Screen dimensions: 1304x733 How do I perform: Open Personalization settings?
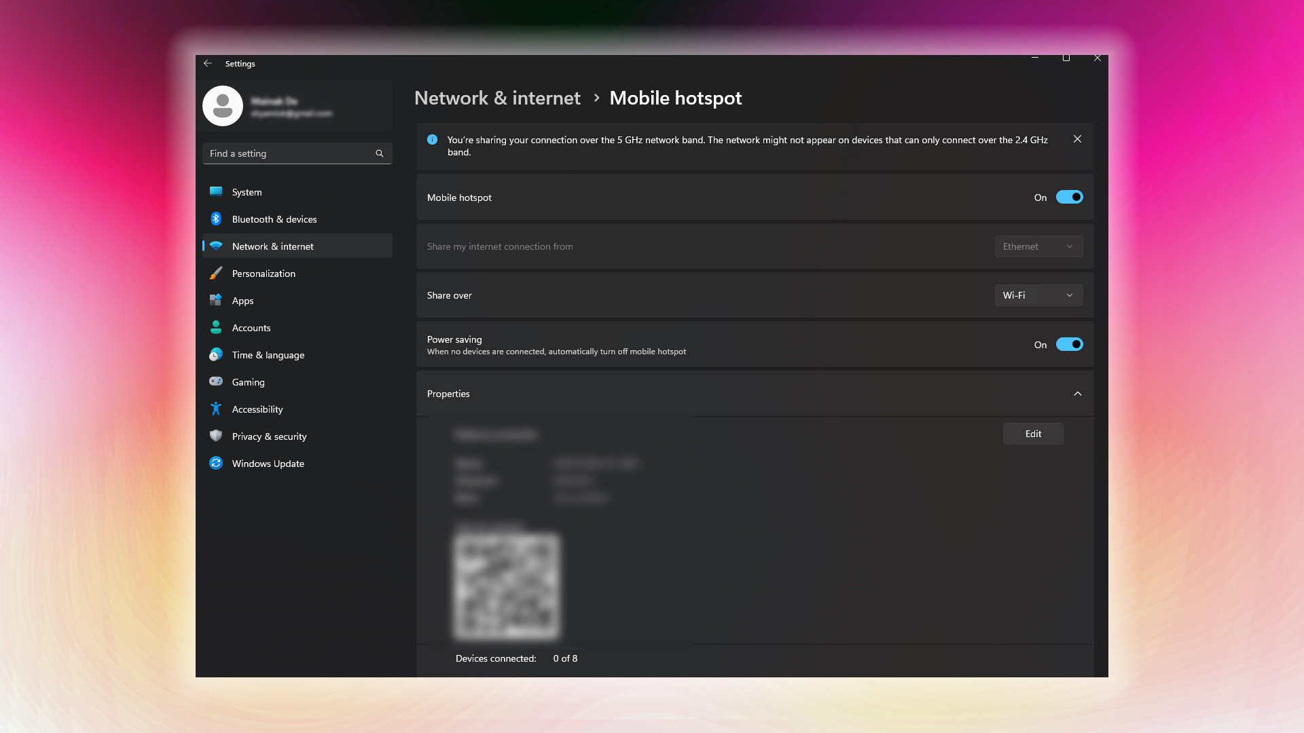(297, 274)
